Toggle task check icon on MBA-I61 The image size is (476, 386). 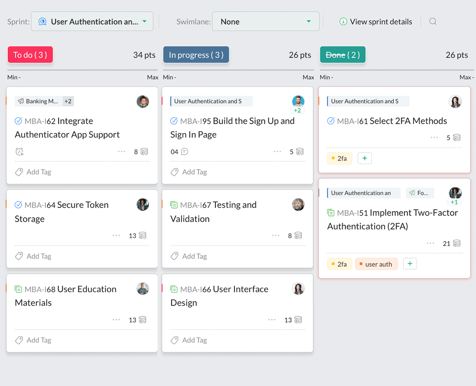click(331, 121)
